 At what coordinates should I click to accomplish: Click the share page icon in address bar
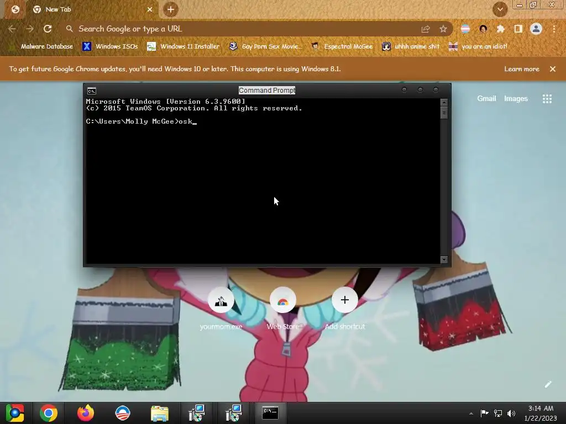[426, 29]
